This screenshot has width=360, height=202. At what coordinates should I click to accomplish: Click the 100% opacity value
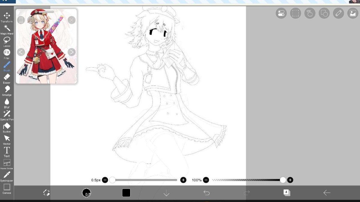pyautogui.click(x=197, y=180)
